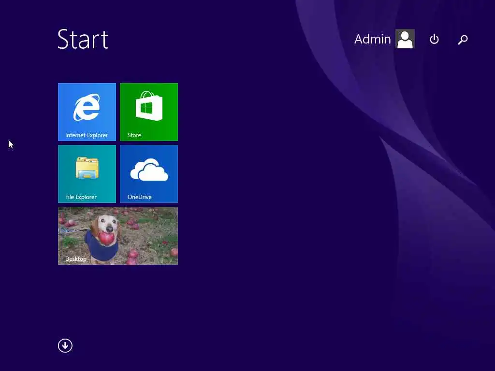Click the Admin account name
The width and height of the screenshot is (495, 371).
point(373,39)
